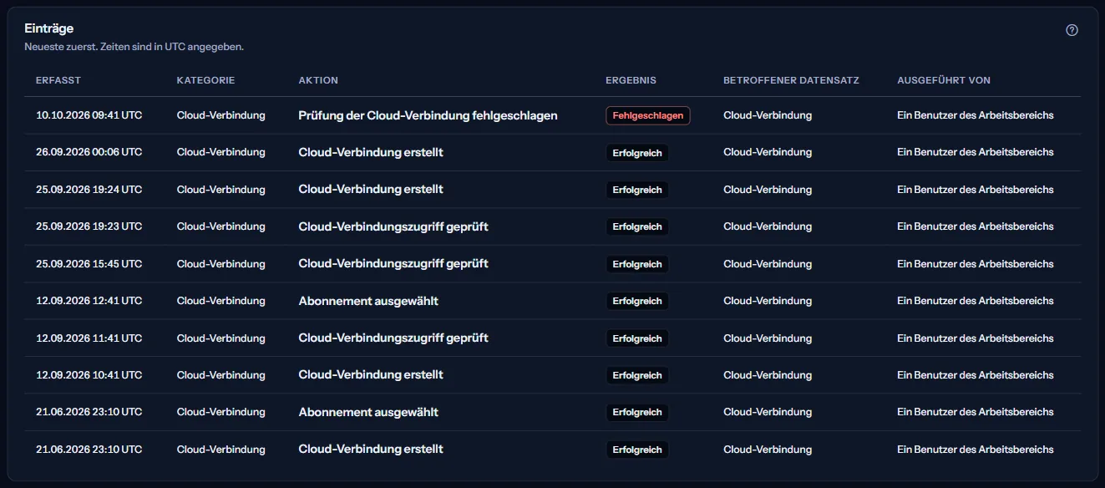Click Betroffener Datensatz cell in 12.09.2026 11:41 row
The width and height of the screenshot is (1105, 488).
768,338
